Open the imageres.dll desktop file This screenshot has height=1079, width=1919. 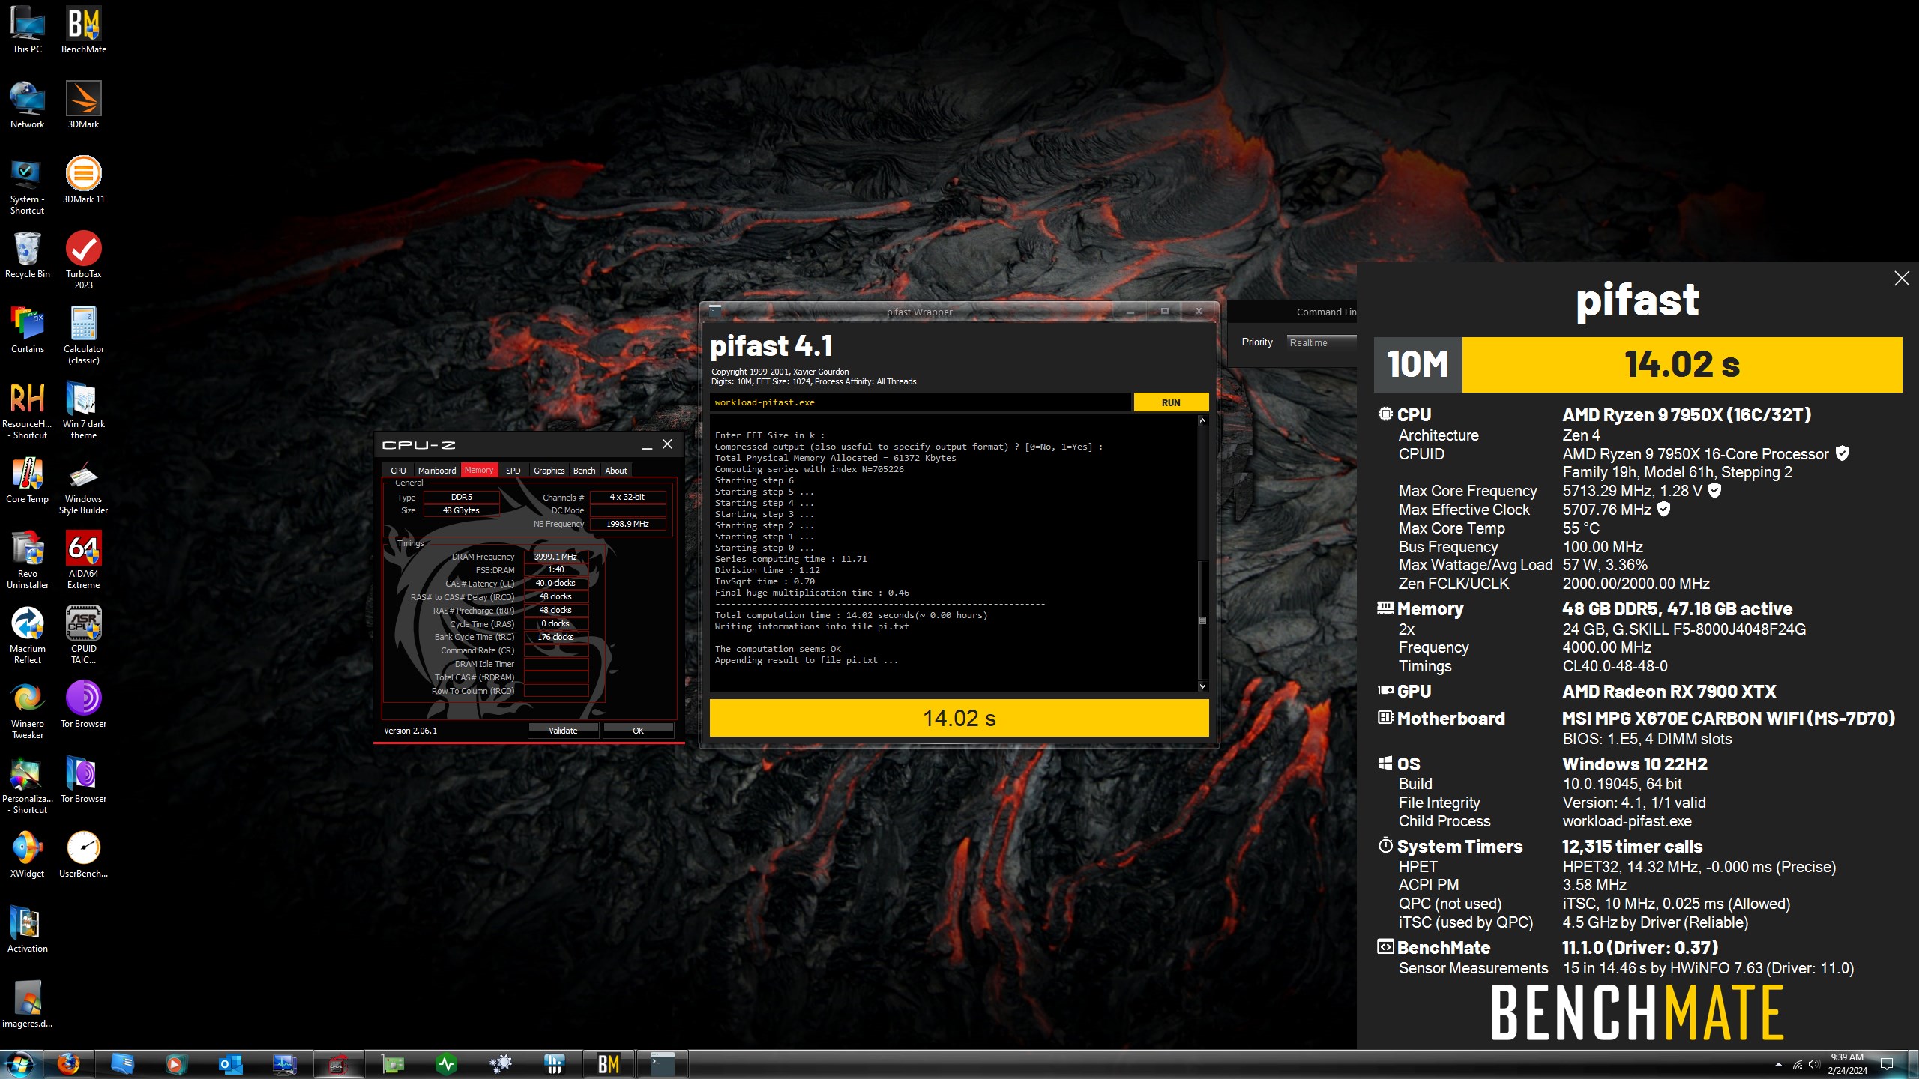(x=27, y=1005)
